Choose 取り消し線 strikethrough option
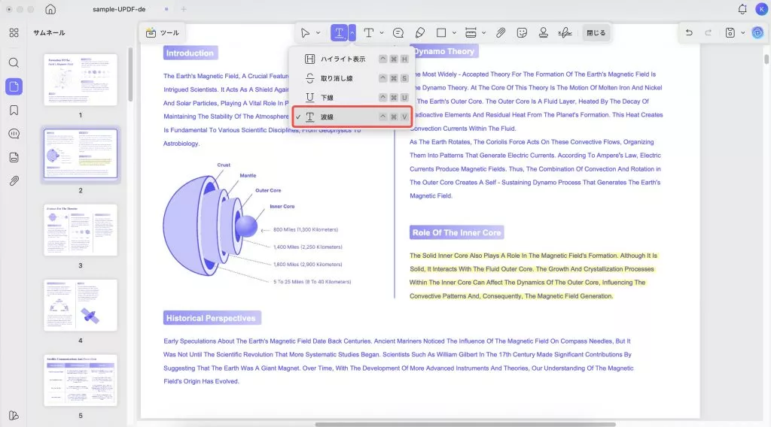 [352, 78]
